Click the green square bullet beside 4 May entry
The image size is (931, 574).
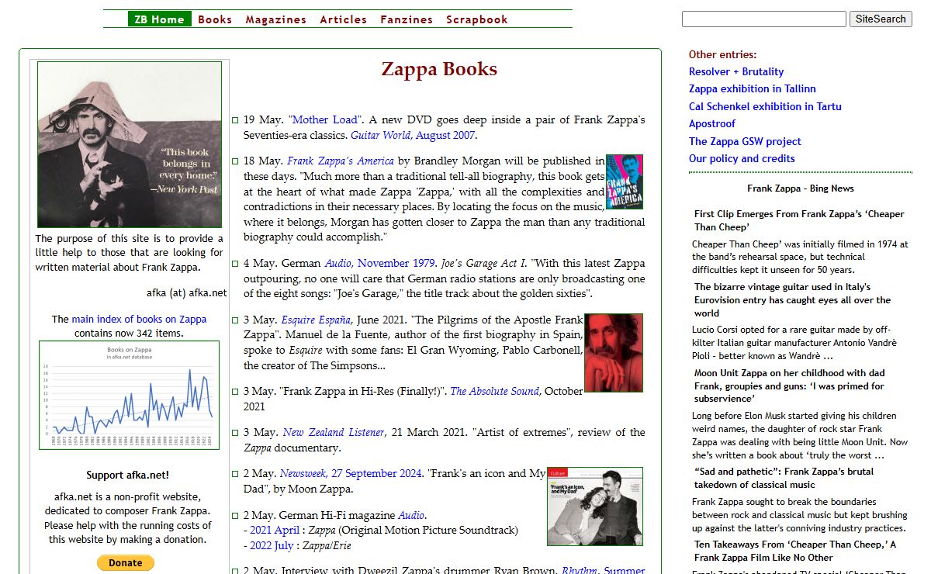[x=235, y=264]
